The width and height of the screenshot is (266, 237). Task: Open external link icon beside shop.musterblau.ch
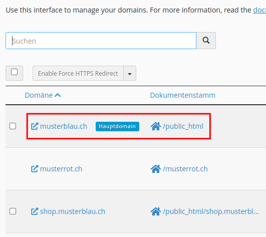[x=35, y=211]
